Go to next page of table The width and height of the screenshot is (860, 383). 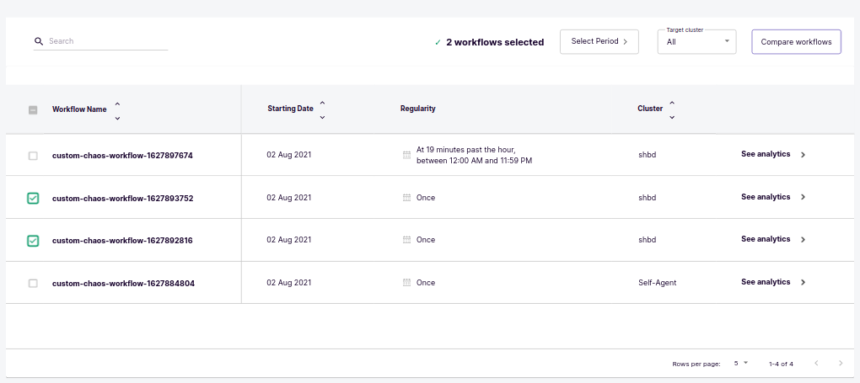point(840,364)
